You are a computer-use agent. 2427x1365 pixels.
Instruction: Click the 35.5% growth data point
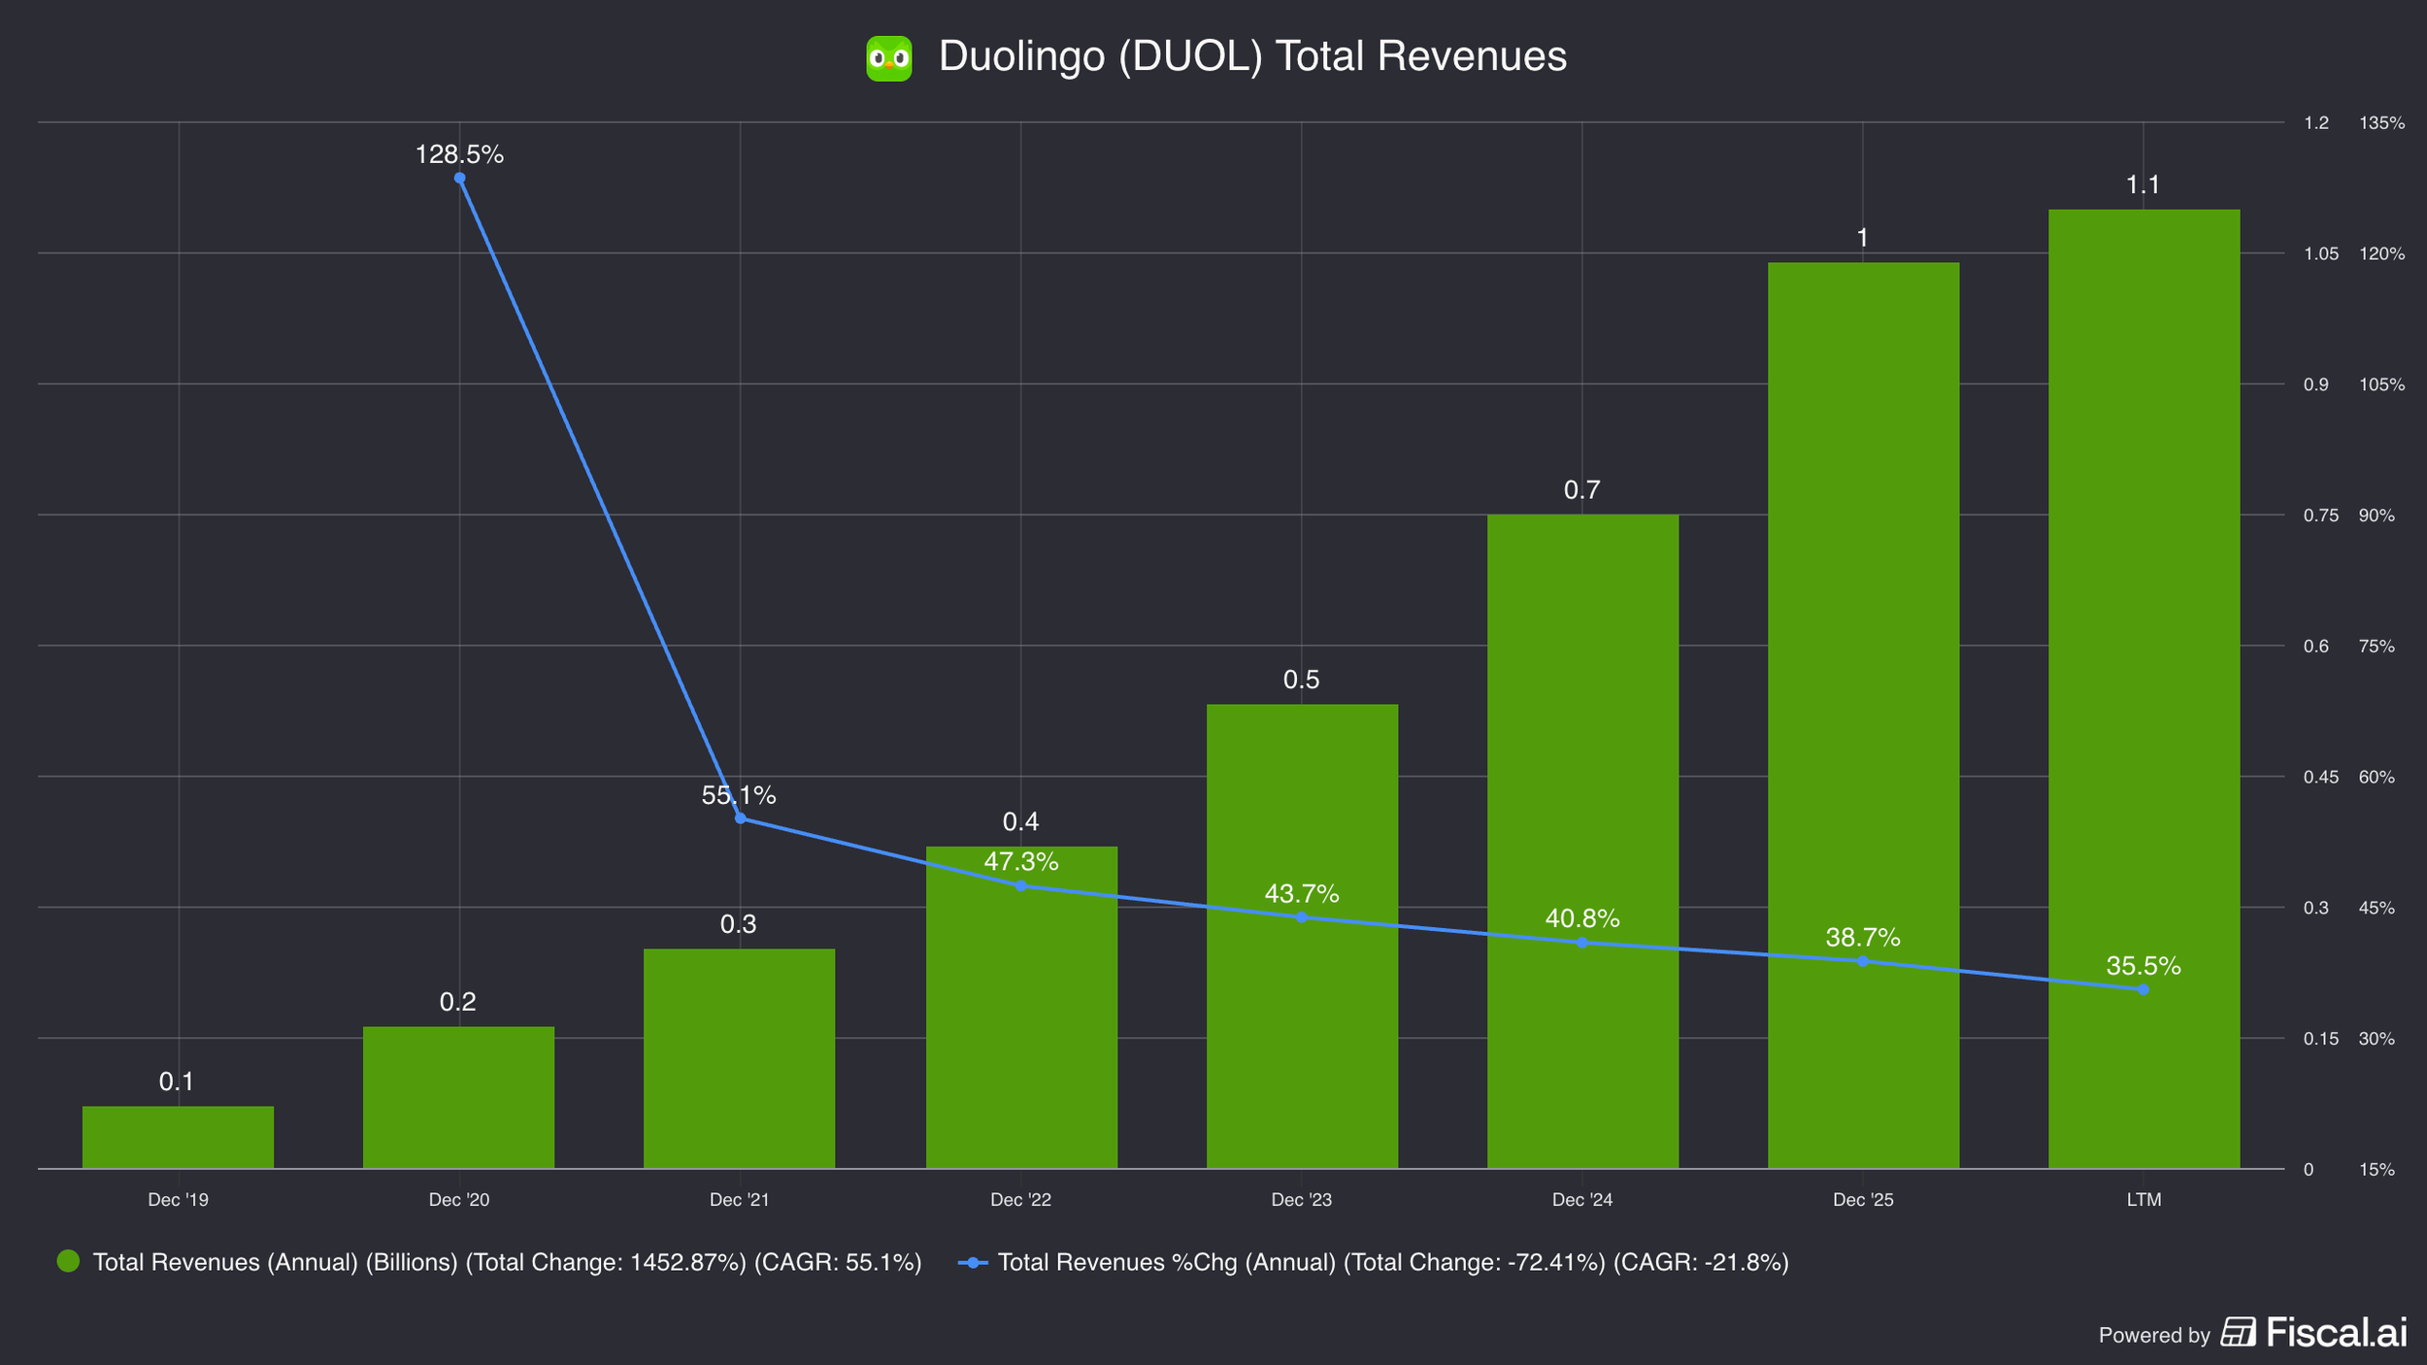coord(2144,989)
